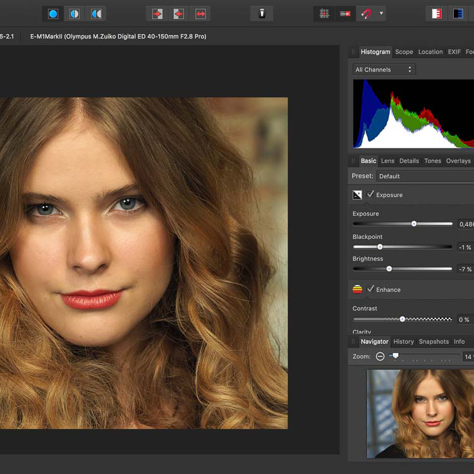
Task: Uncheck the Exposure checkbox
Action: [371, 195]
